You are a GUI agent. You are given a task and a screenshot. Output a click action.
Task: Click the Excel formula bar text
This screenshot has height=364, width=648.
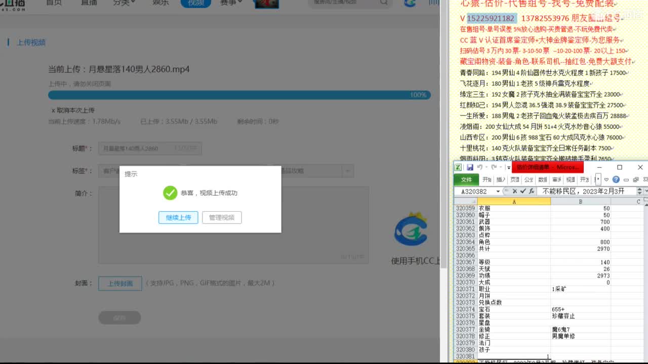click(585, 191)
